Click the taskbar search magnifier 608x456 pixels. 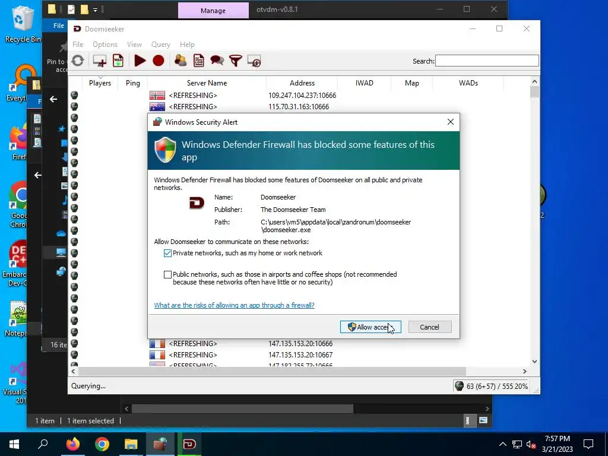click(x=43, y=444)
